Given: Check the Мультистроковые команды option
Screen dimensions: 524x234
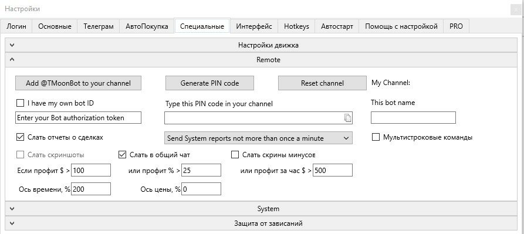Looking at the screenshot, I should [376, 137].
